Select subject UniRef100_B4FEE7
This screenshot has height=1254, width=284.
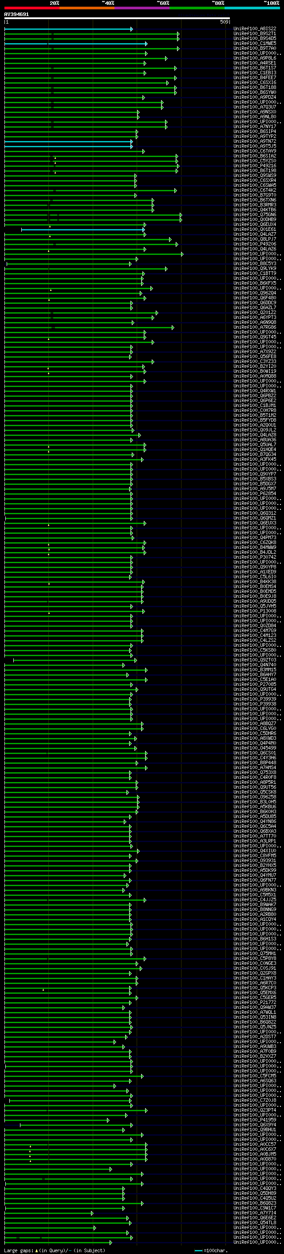coord(255,77)
